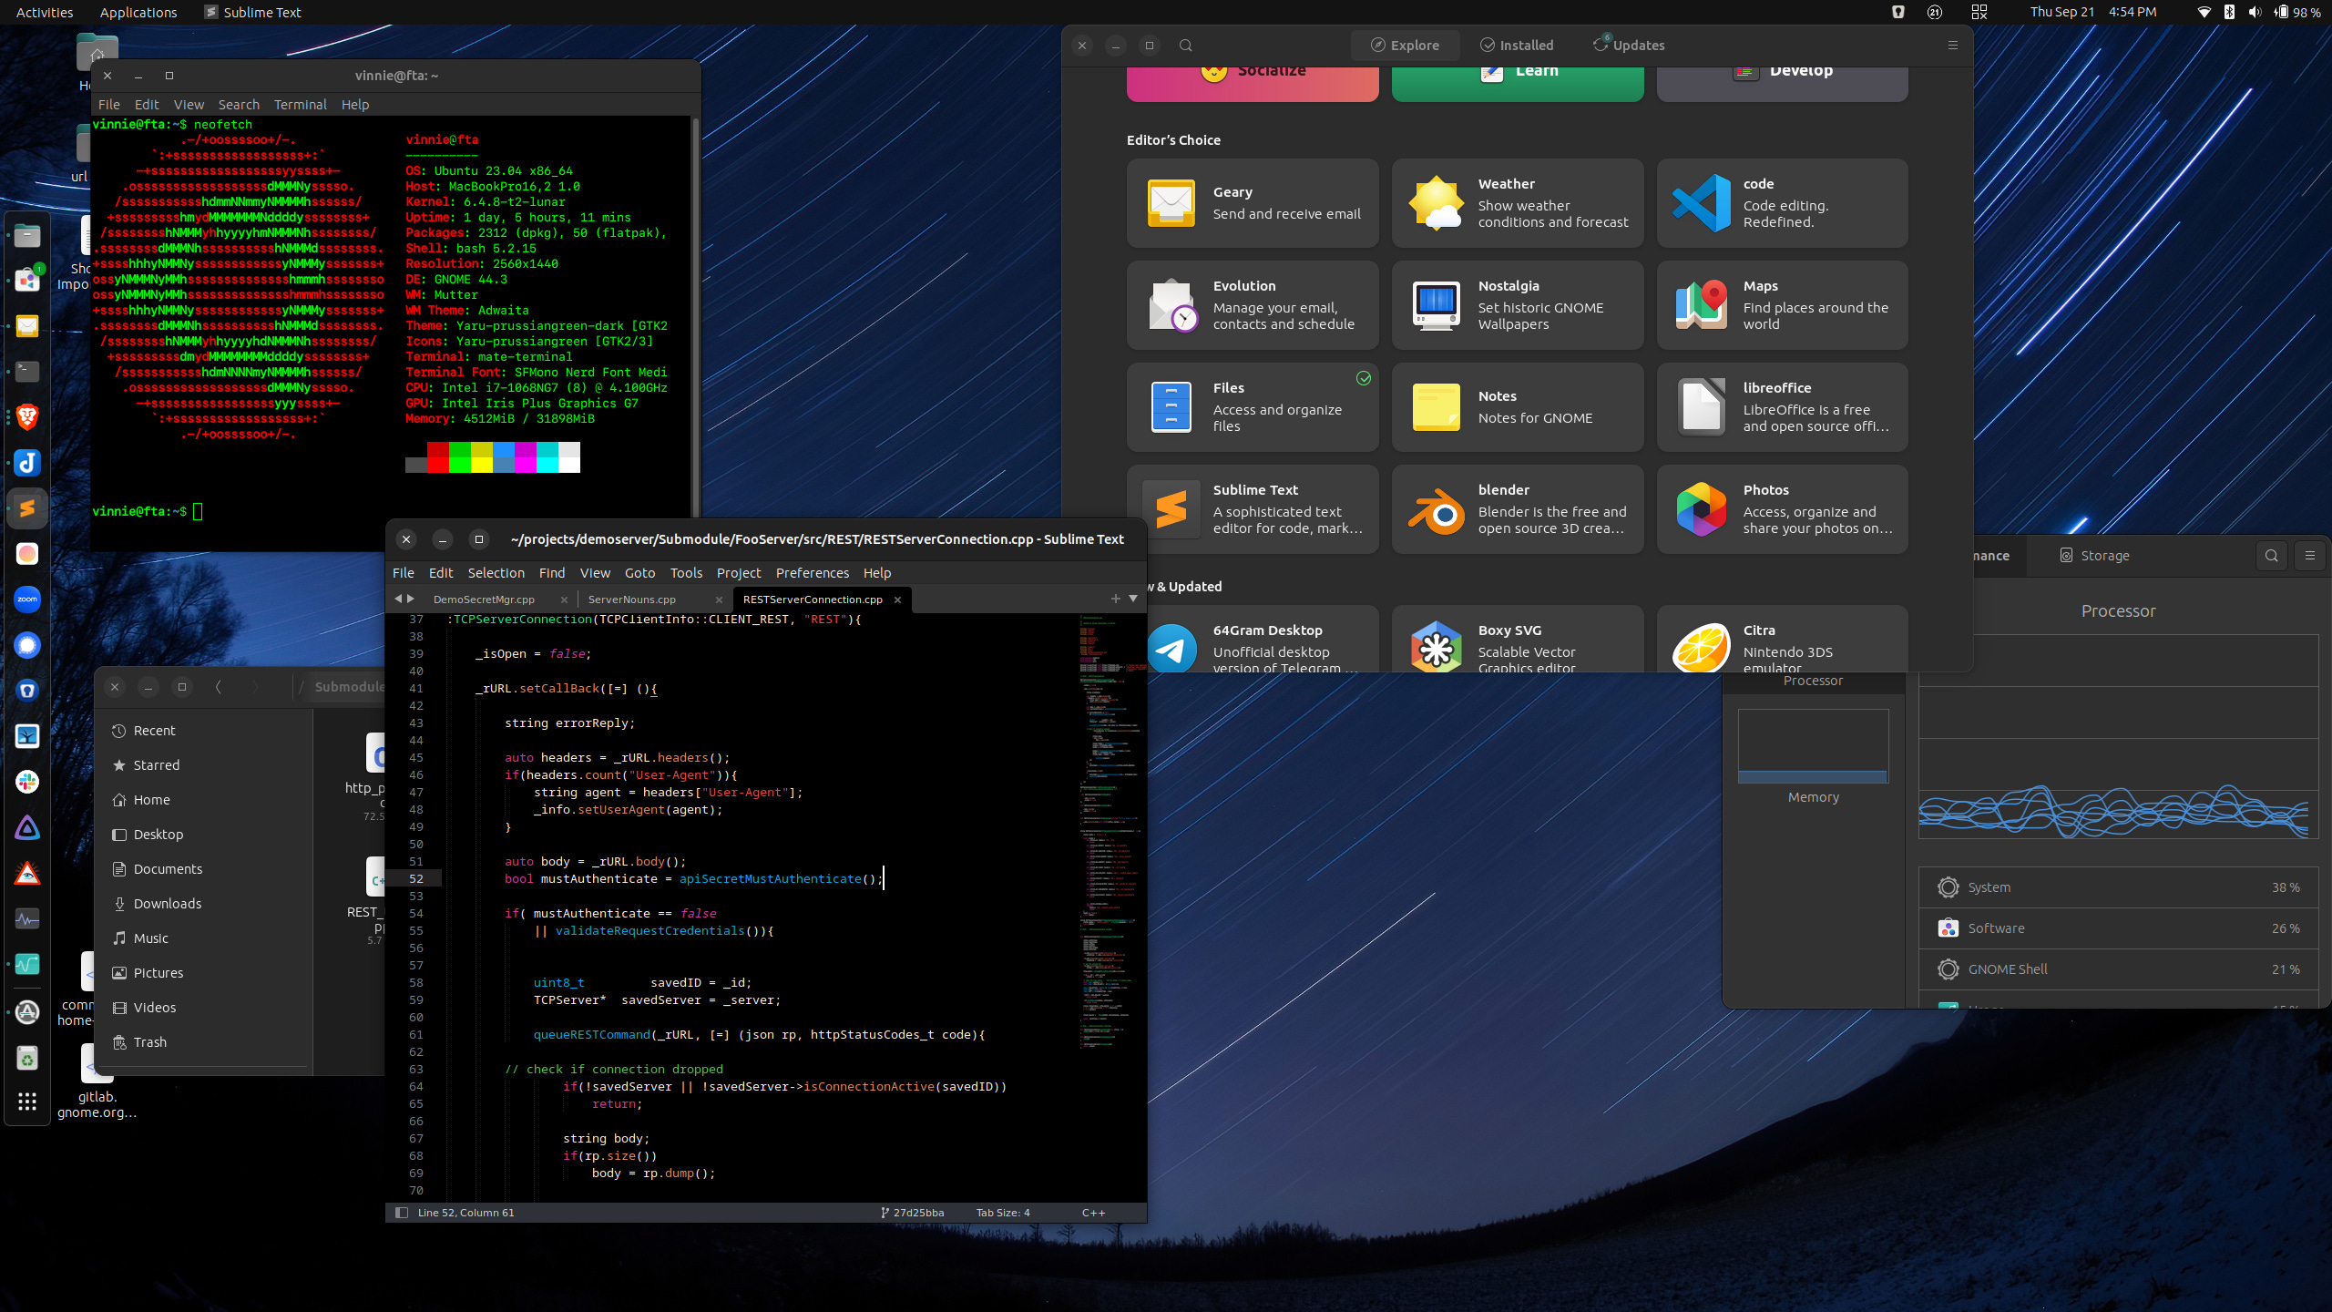This screenshot has height=1312, width=2332.
Task: Open 64Gram Desktop app card
Action: pyautogui.click(x=1262, y=639)
